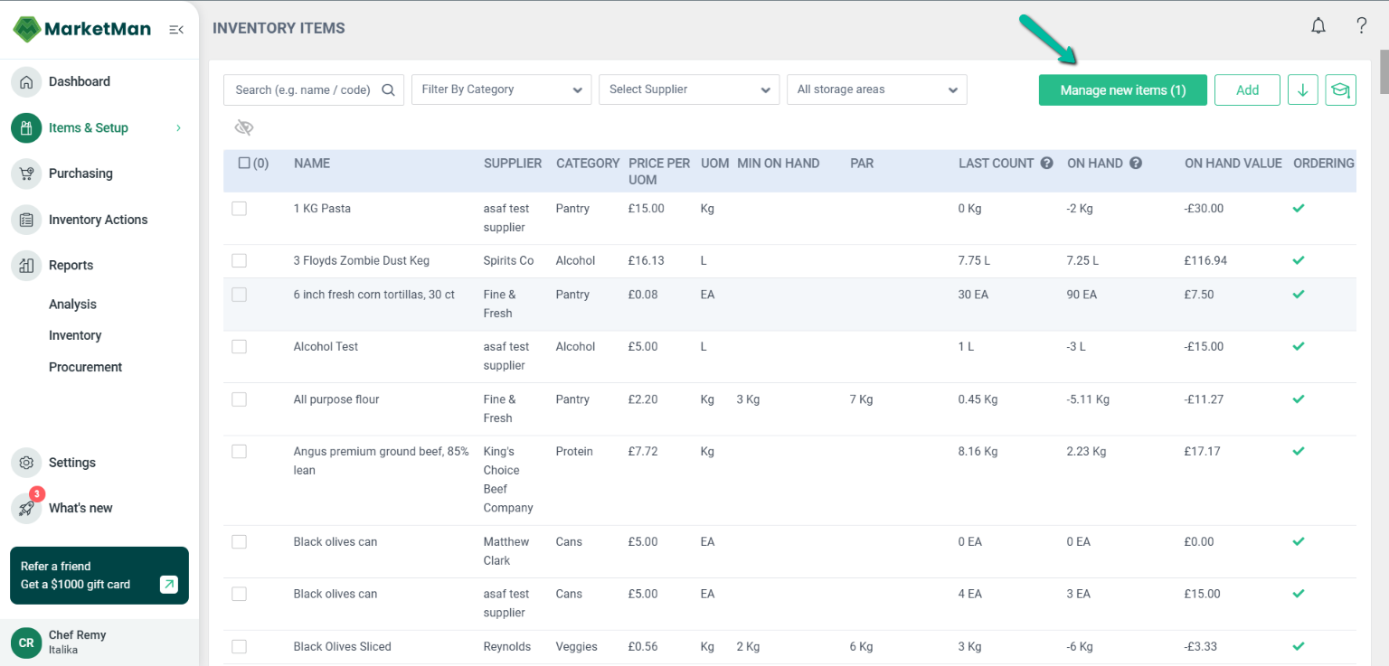The height and width of the screenshot is (666, 1389).
Task: Open the notifications bell icon
Action: coord(1318,25)
